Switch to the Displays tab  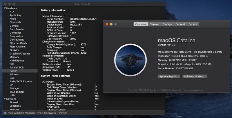tap(154, 24)
